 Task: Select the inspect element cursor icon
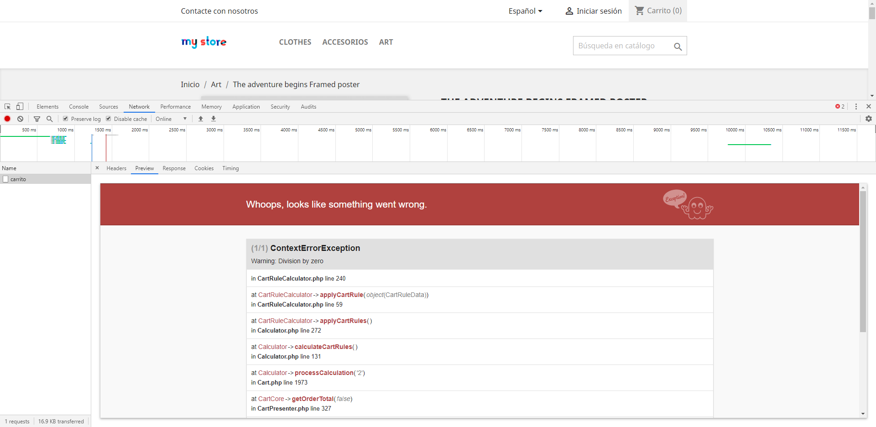pos(7,106)
